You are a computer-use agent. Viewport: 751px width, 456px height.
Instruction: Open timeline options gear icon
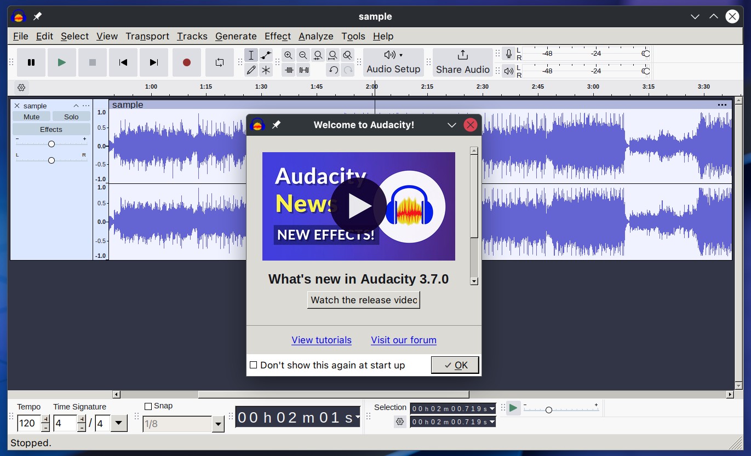tap(21, 88)
